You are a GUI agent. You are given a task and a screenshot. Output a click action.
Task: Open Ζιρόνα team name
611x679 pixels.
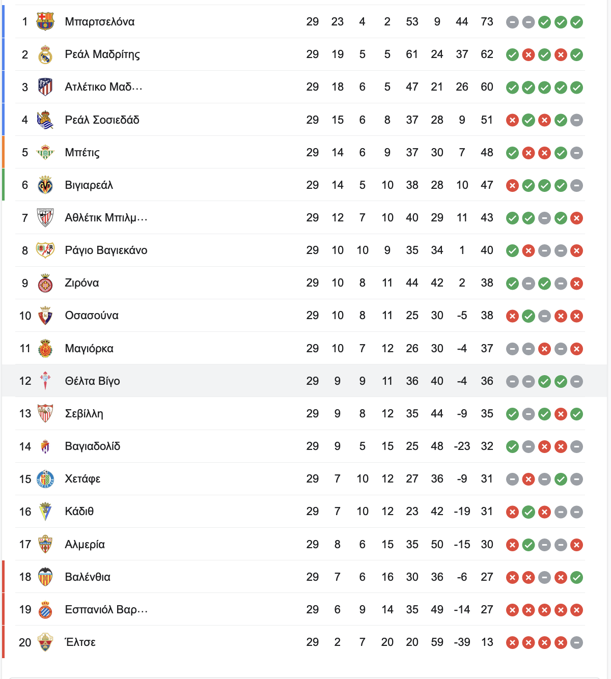tap(82, 283)
